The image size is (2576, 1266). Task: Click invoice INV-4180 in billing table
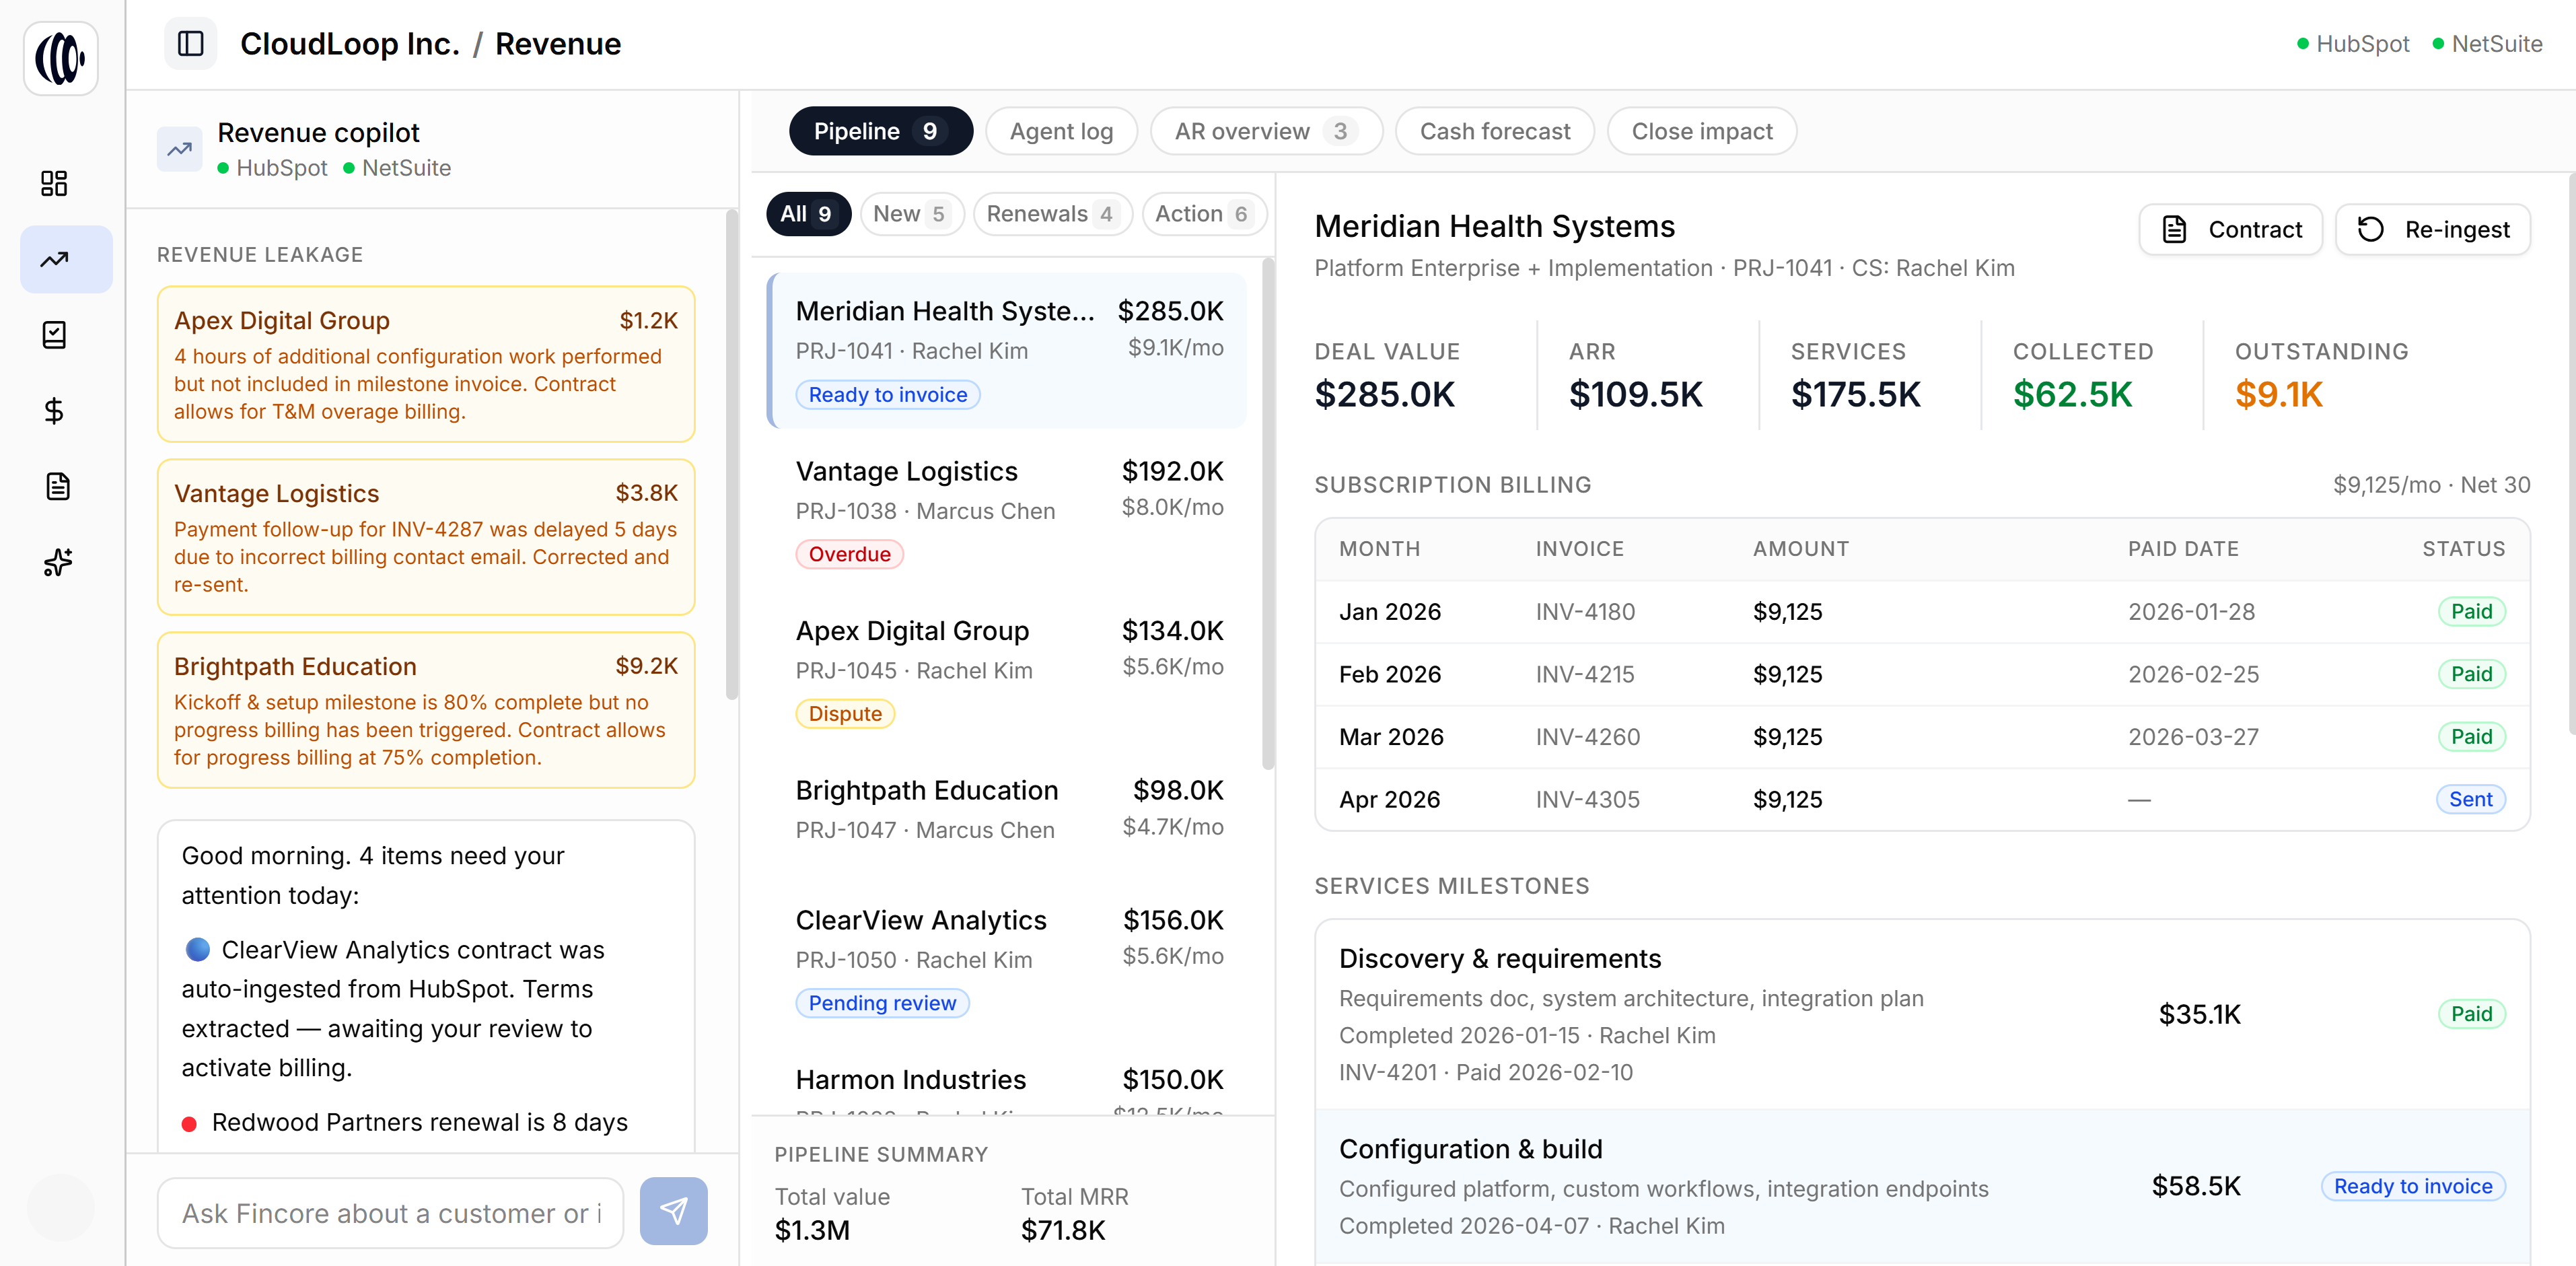[1585, 611]
